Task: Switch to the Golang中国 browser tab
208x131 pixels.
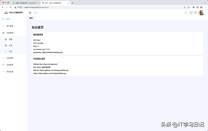Action: 26,3
